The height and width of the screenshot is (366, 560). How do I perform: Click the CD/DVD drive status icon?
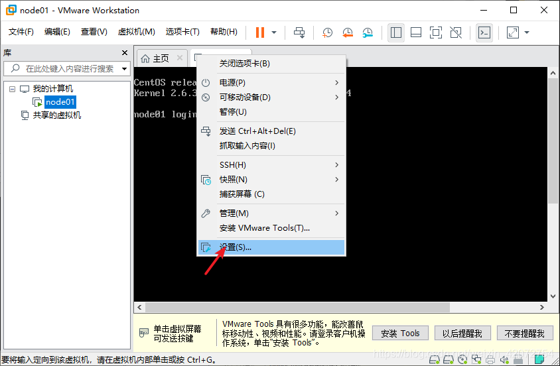(462, 359)
